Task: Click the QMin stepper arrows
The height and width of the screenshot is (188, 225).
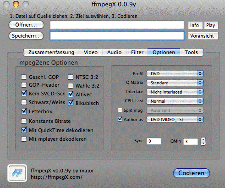Action: pos(203,141)
